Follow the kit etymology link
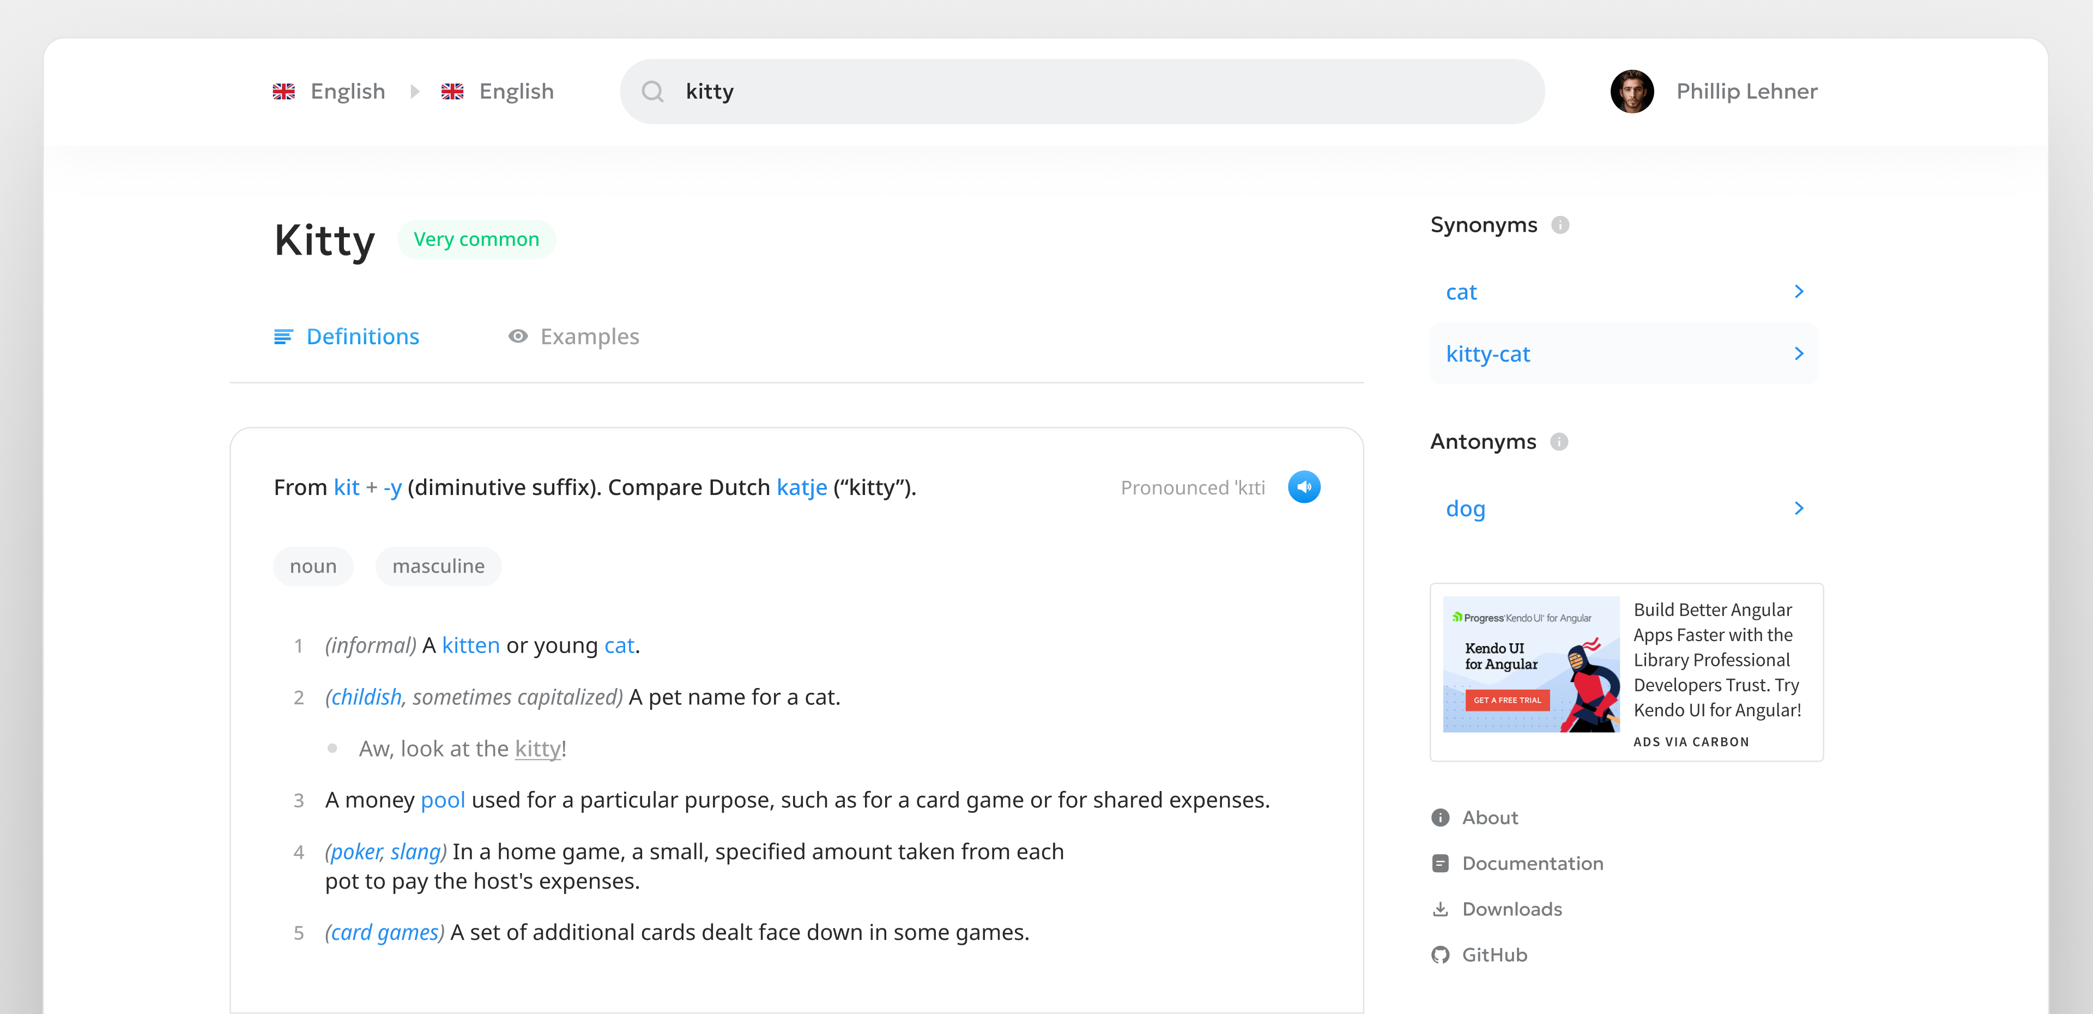This screenshot has height=1014, width=2093. (x=346, y=487)
